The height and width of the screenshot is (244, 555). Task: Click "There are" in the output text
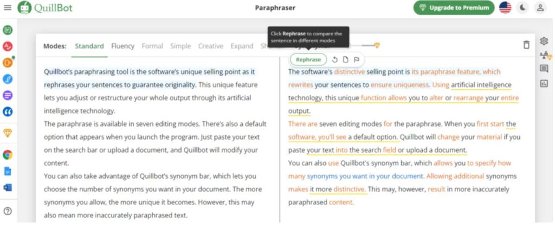coord(302,124)
